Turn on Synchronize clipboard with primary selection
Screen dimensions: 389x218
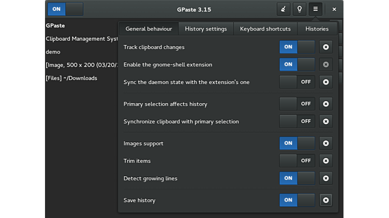point(297,122)
